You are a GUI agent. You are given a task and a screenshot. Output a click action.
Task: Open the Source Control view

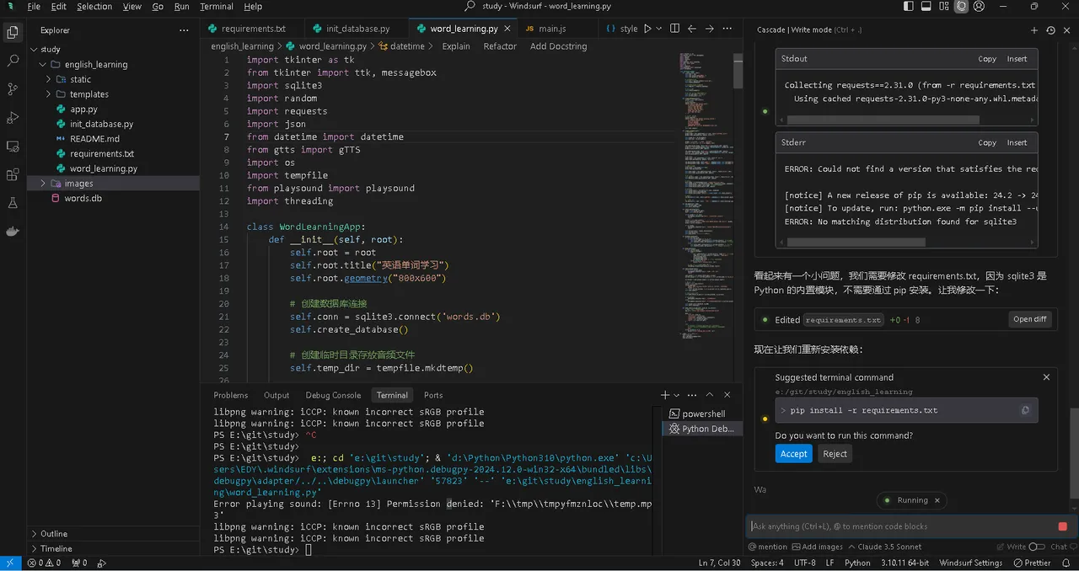(x=13, y=89)
